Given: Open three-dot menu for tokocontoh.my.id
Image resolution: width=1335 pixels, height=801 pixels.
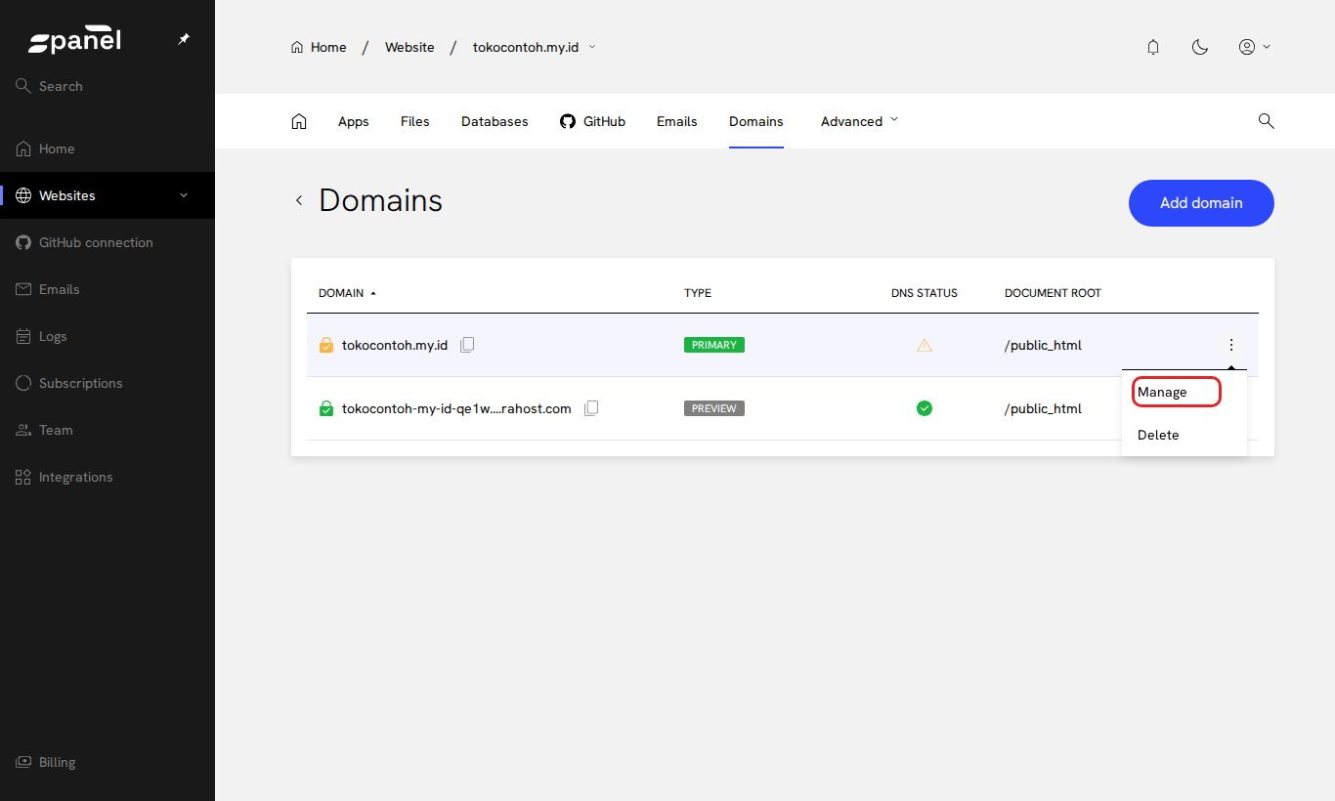Looking at the screenshot, I should [1231, 345].
